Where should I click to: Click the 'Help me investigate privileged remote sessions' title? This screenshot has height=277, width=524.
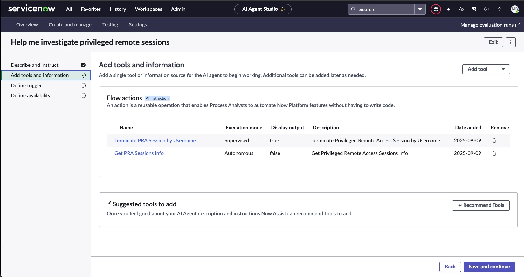click(90, 42)
